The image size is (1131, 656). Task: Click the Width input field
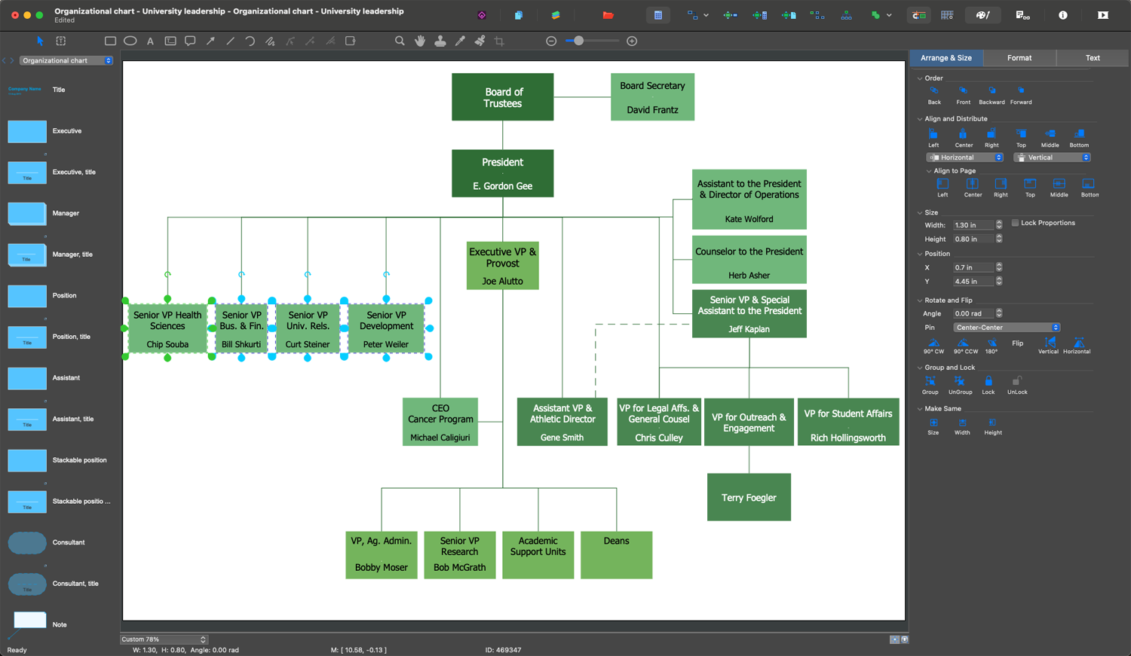coord(972,225)
